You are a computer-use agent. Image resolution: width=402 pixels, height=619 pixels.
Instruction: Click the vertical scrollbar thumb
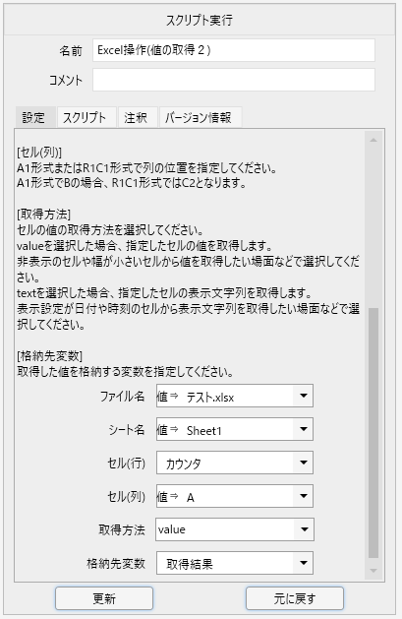(373, 433)
